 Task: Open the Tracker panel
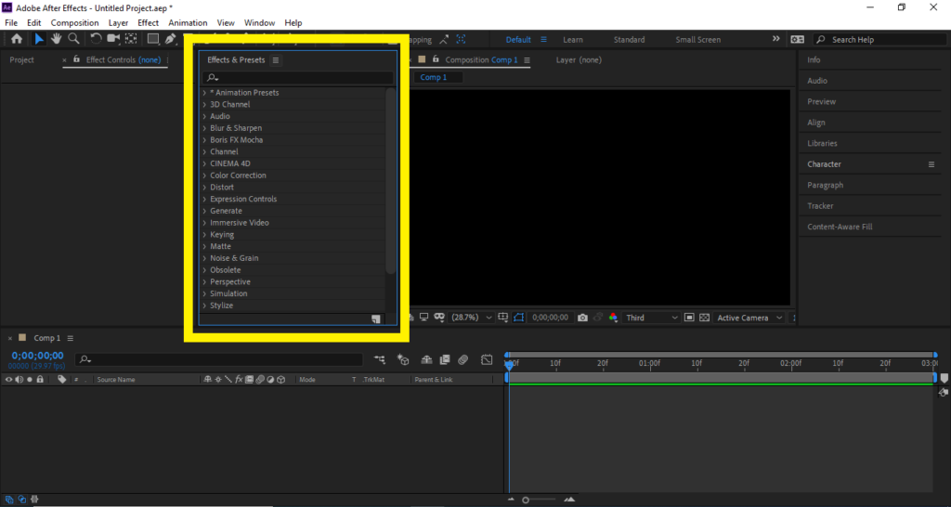(x=820, y=206)
